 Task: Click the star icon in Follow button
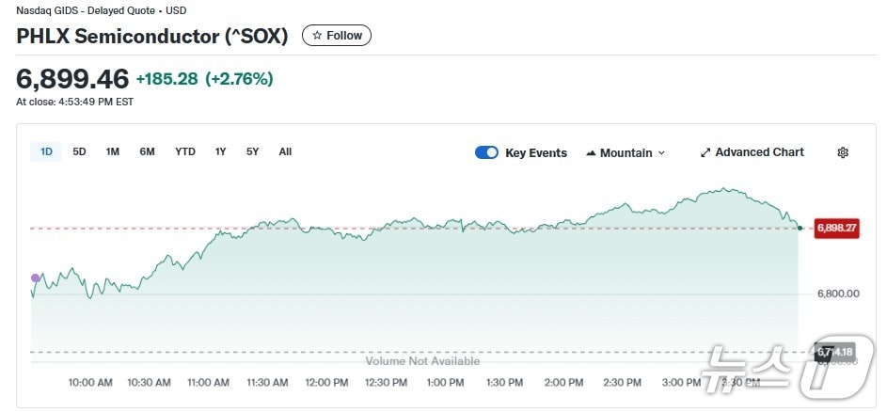point(317,36)
